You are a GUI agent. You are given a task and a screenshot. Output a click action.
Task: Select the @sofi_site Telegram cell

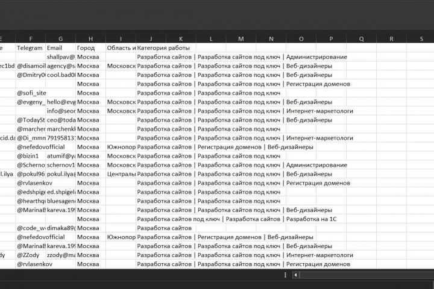[30, 93]
